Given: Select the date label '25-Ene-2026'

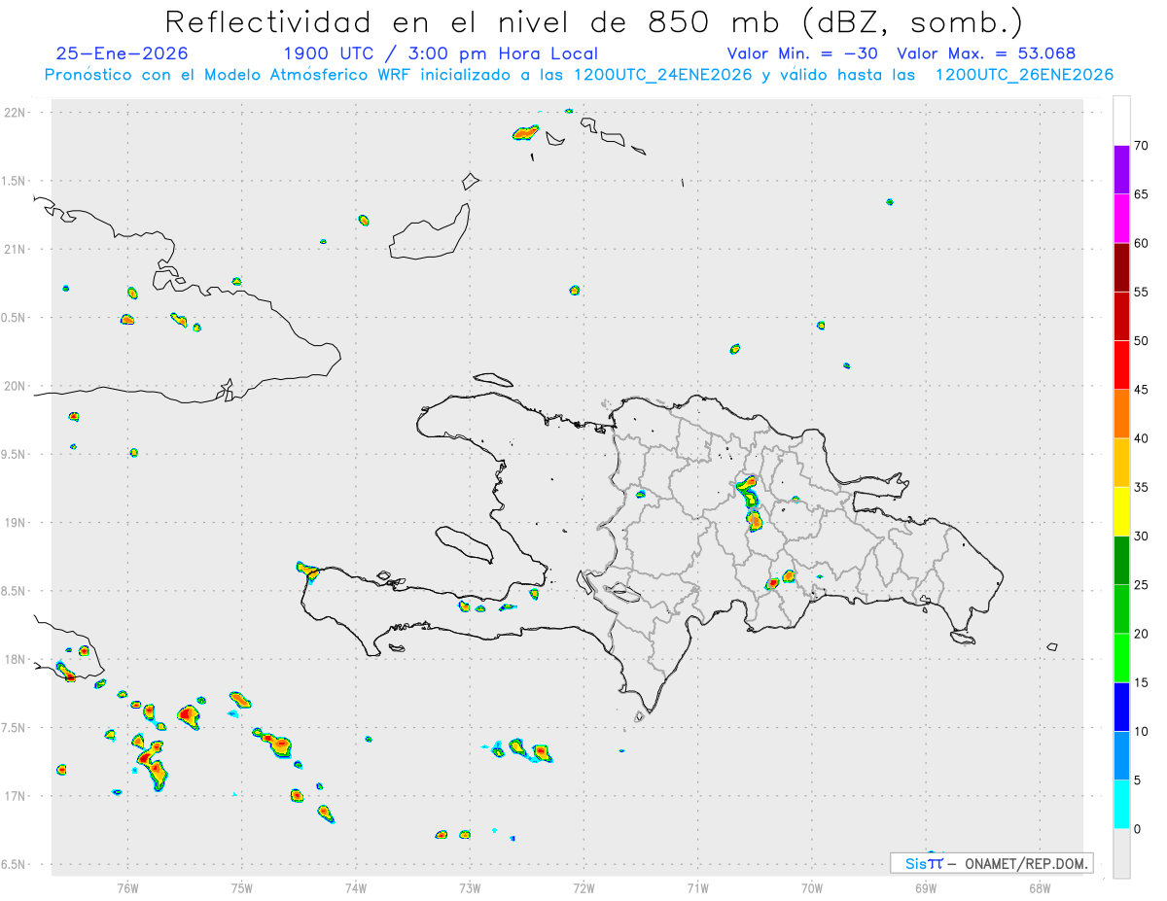Looking at the screenshot, I should [x=123, y=53].
